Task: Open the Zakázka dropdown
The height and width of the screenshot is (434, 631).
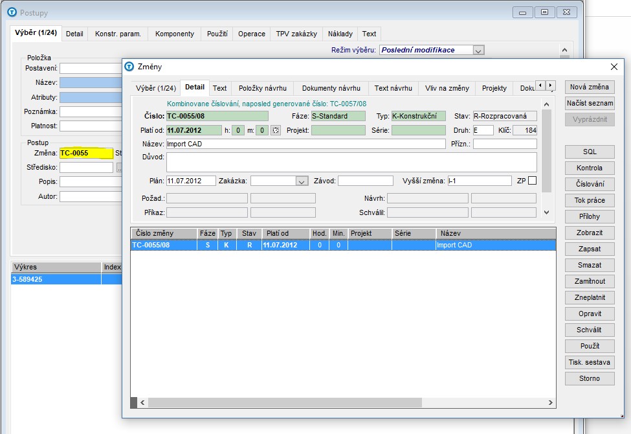Action: (x=302, y=181)
